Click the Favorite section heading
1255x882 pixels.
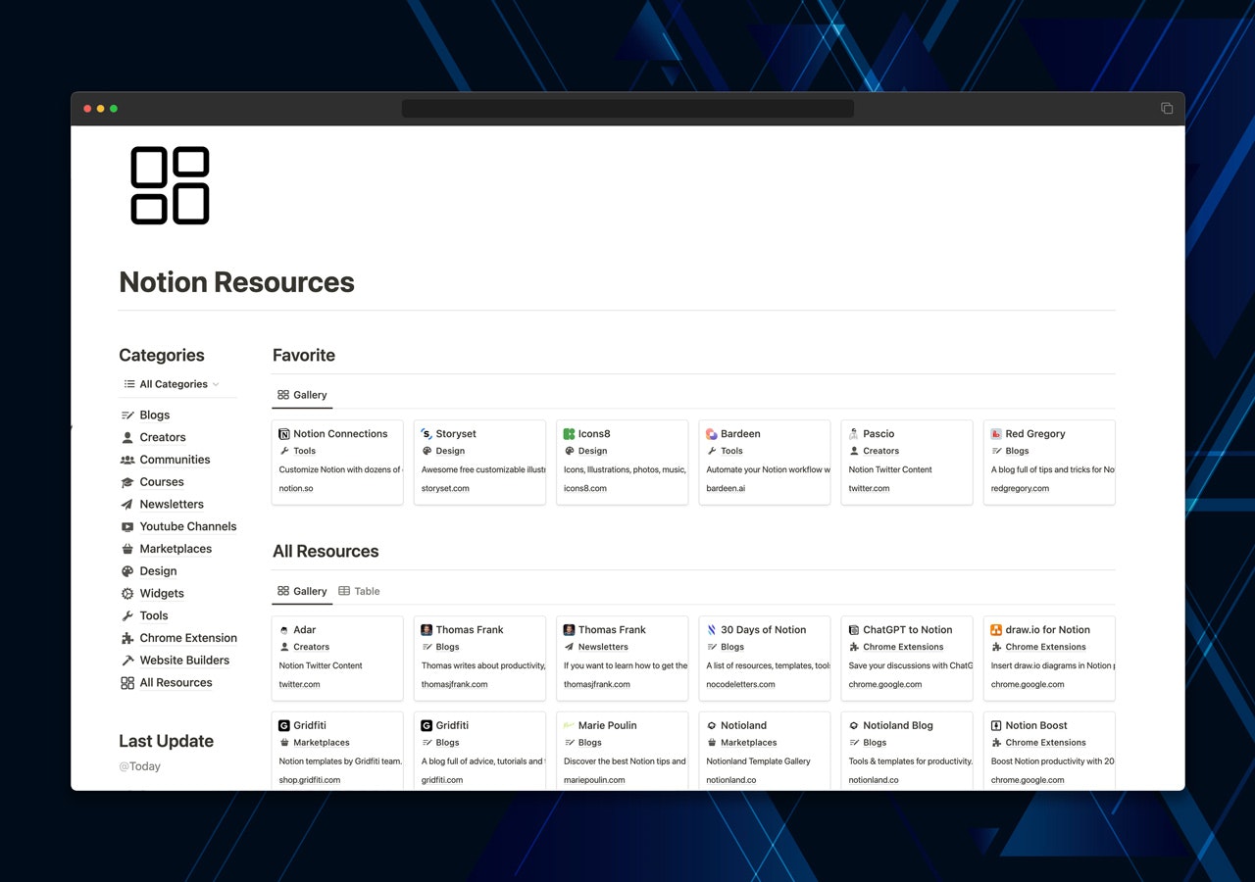coord(304,356)
